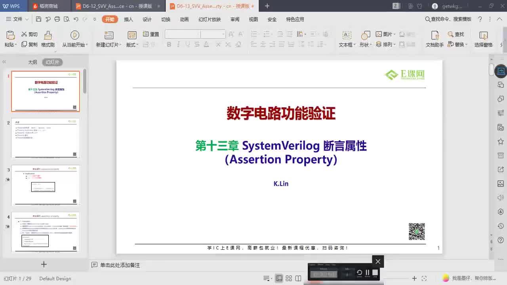
Task: Switch to reading view icon
Action: click(x=298, y=278)
